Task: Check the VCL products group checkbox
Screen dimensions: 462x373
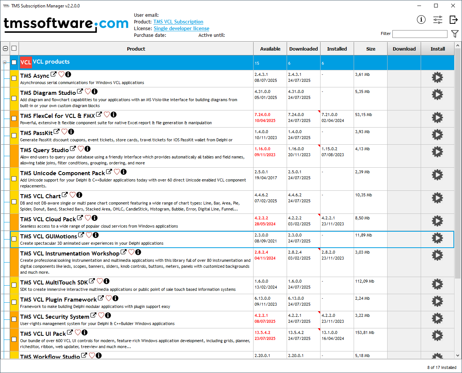Action: (x=14, y=62)
